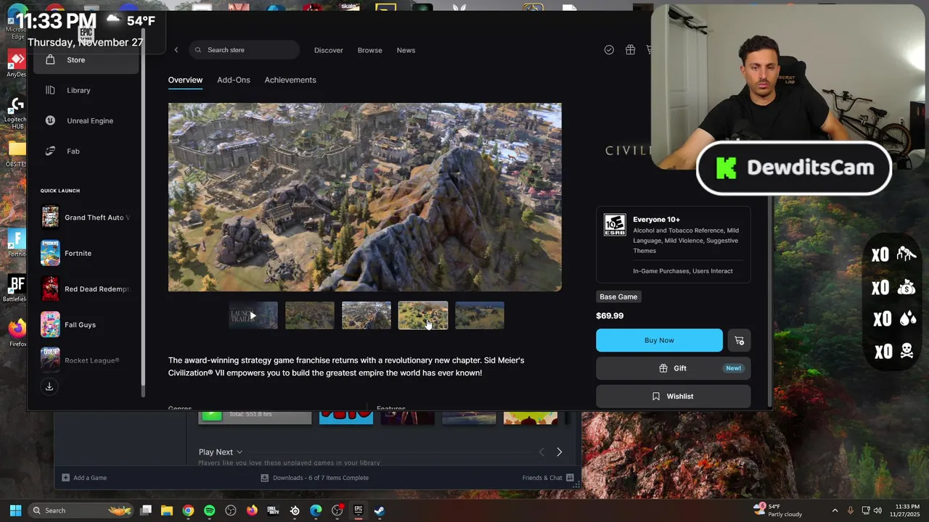Open Spotify from the taskbar

210,510
